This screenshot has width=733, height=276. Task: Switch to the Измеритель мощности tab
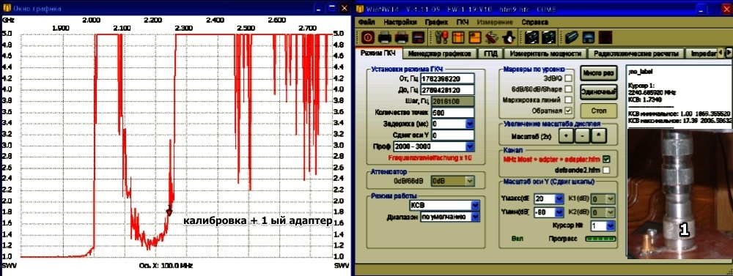pyautogui.click(x=545, y=53)
